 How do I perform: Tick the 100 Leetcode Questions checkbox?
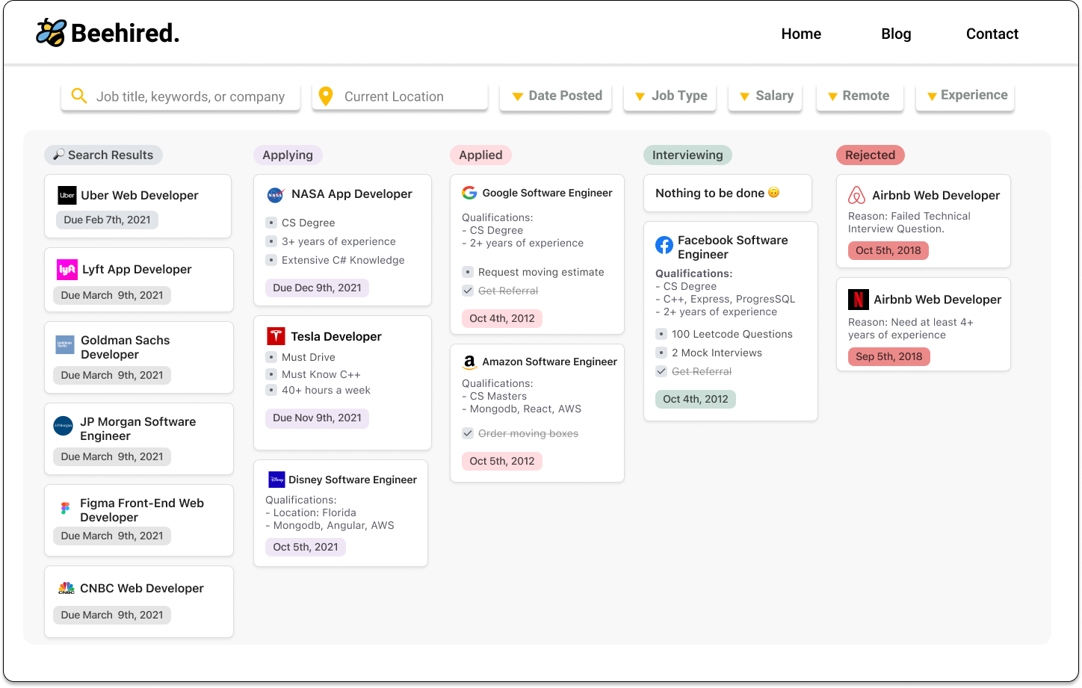661,334
